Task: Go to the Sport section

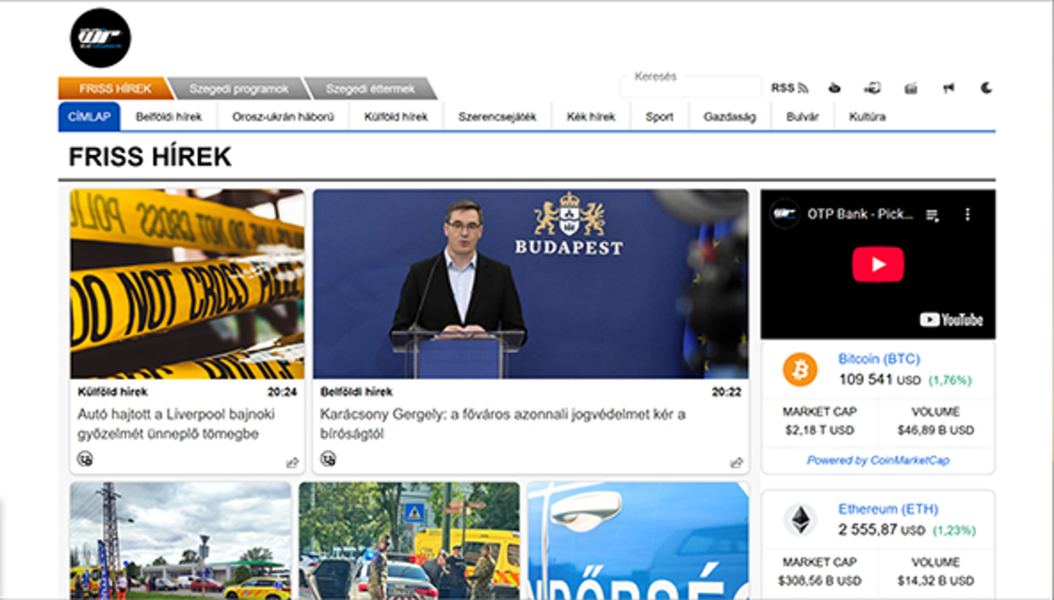Action: click(x=659, y=117)
